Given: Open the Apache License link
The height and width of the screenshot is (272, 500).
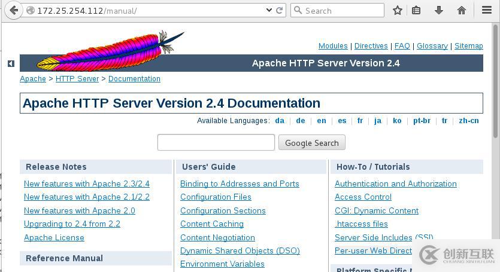Looking at the screenshot, I should coord(54,238).
